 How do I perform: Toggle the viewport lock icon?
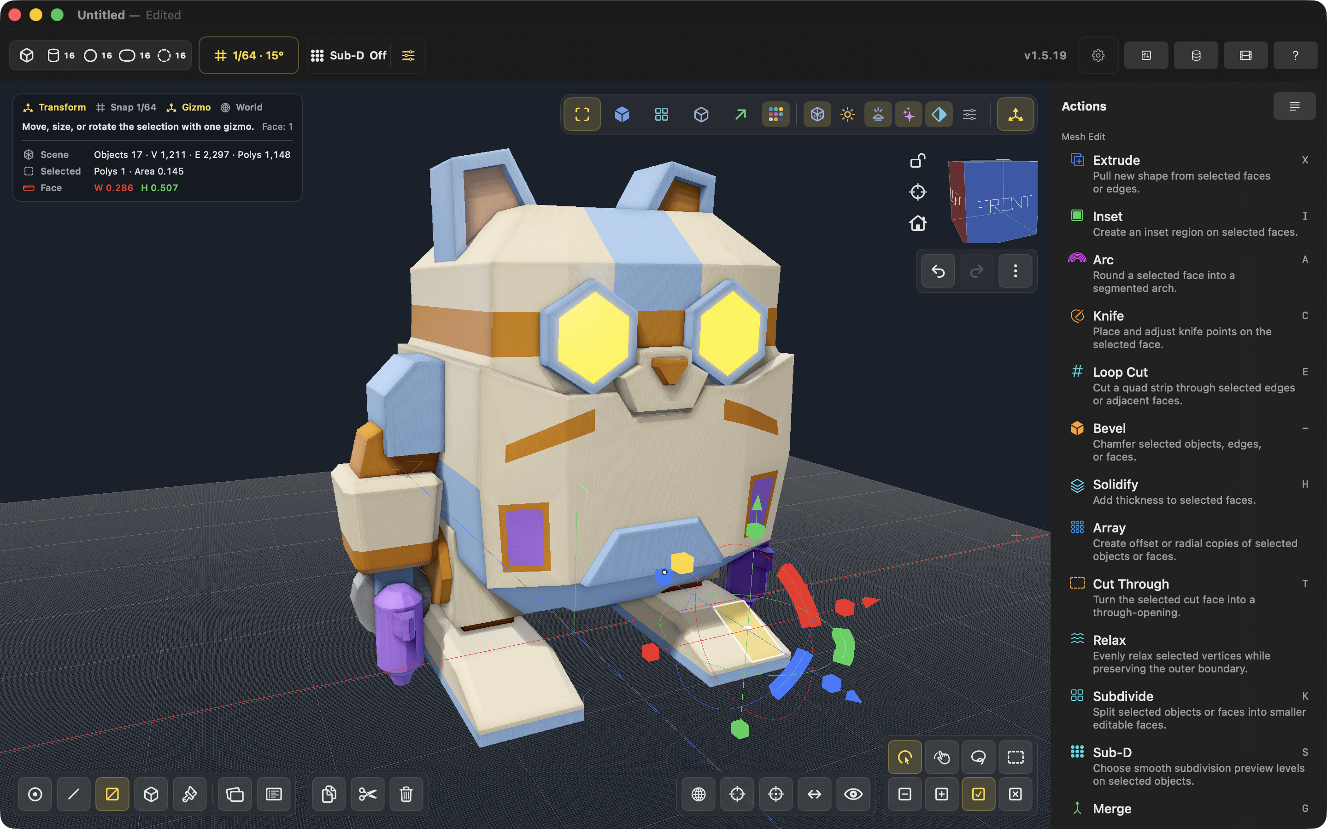point(918,161)
